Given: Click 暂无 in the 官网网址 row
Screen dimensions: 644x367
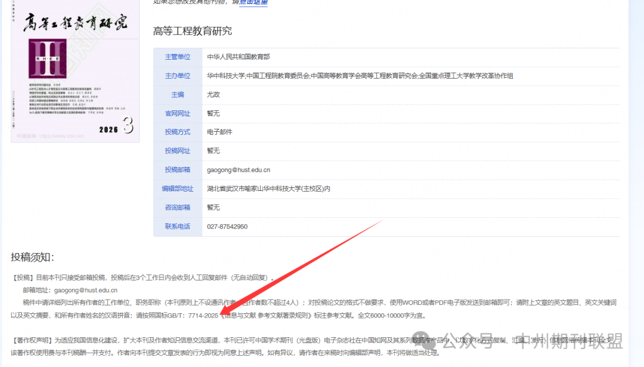Looking at the screenshot, I should [213, 113].
